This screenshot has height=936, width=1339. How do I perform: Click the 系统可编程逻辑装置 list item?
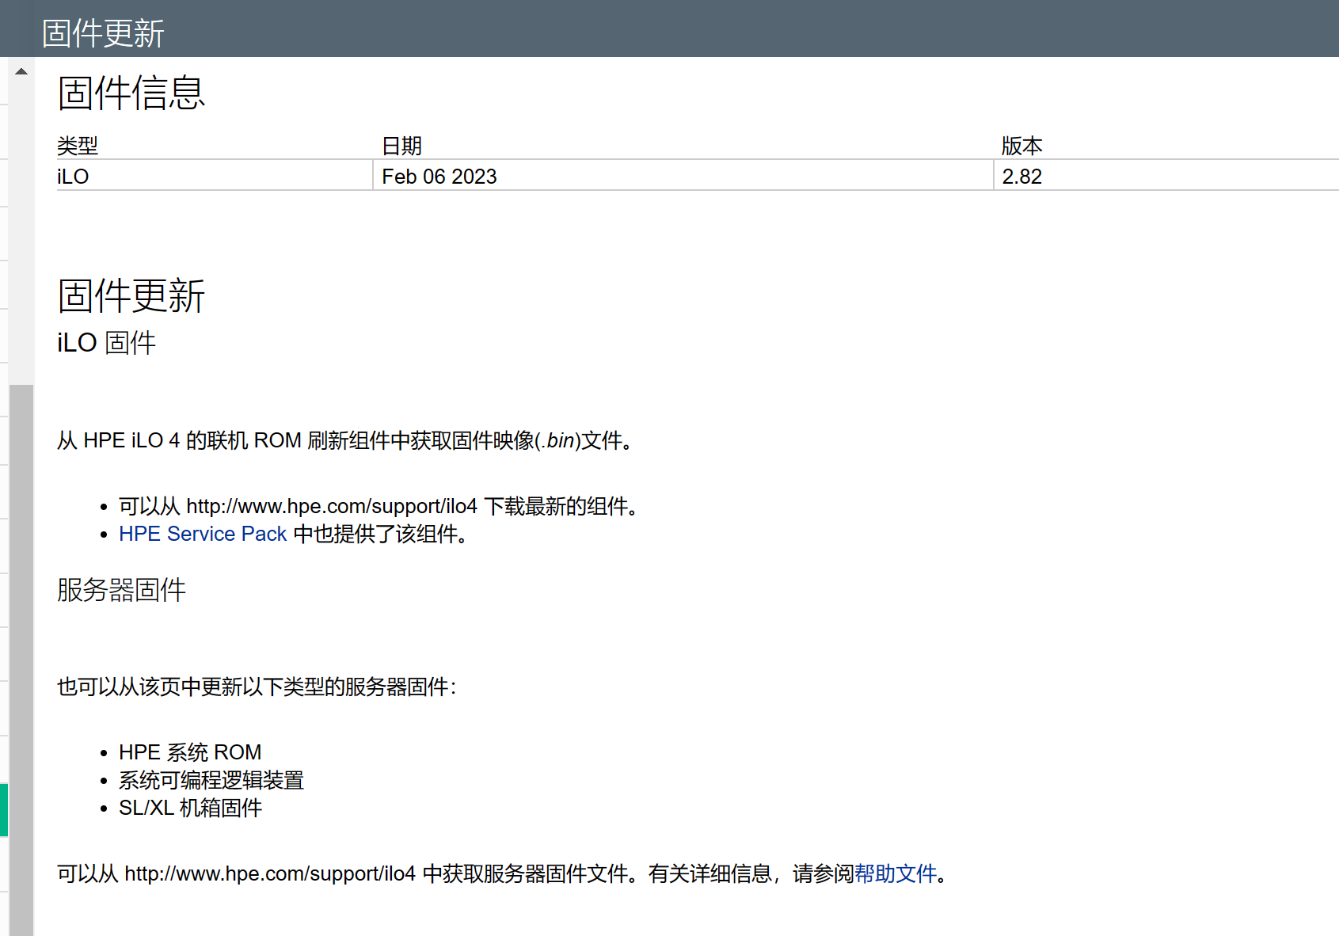(x=211, y=780)
